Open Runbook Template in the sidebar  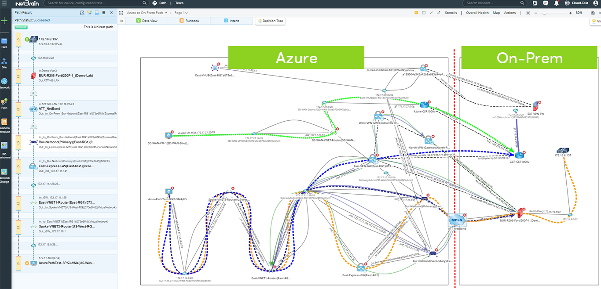(x=4, y=126)
